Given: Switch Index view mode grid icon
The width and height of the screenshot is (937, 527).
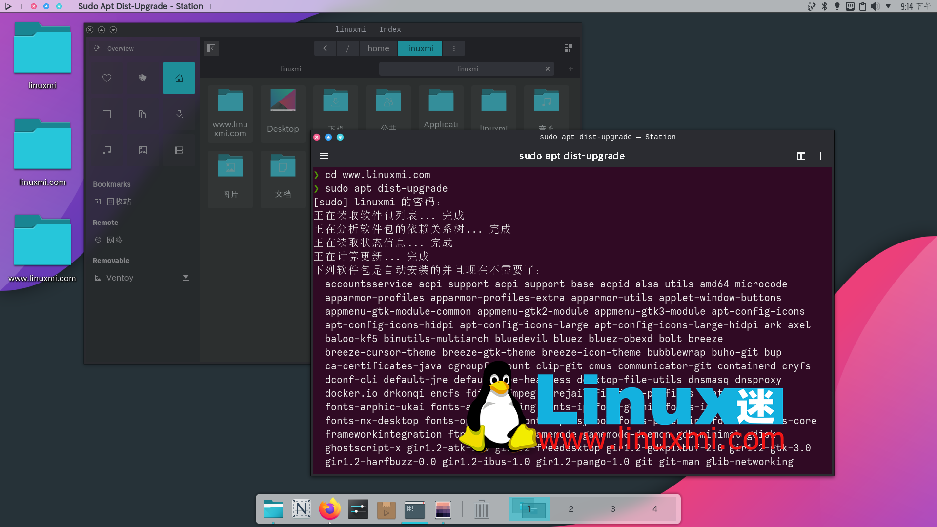Looking at the screenshot, I should [x=569, y=48].
